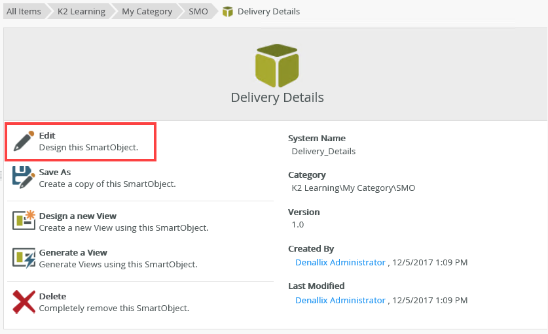This screenshot has width=548, height=334.
Task: Click the Edit action title
Action: [47, 135]
